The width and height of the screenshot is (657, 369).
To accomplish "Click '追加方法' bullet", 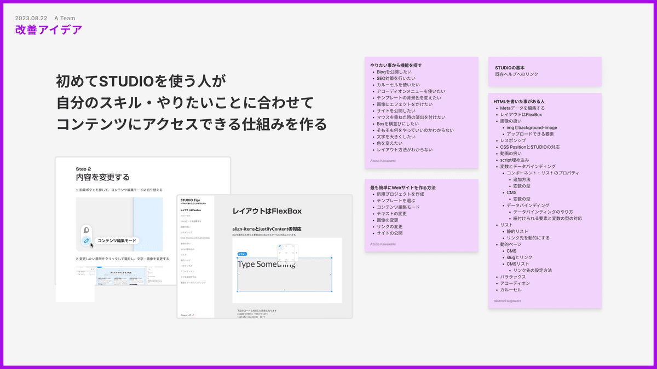I will click(522, 179).
